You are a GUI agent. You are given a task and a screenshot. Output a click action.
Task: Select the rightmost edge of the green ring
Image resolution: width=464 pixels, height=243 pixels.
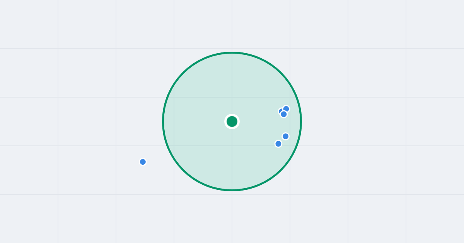301,121
